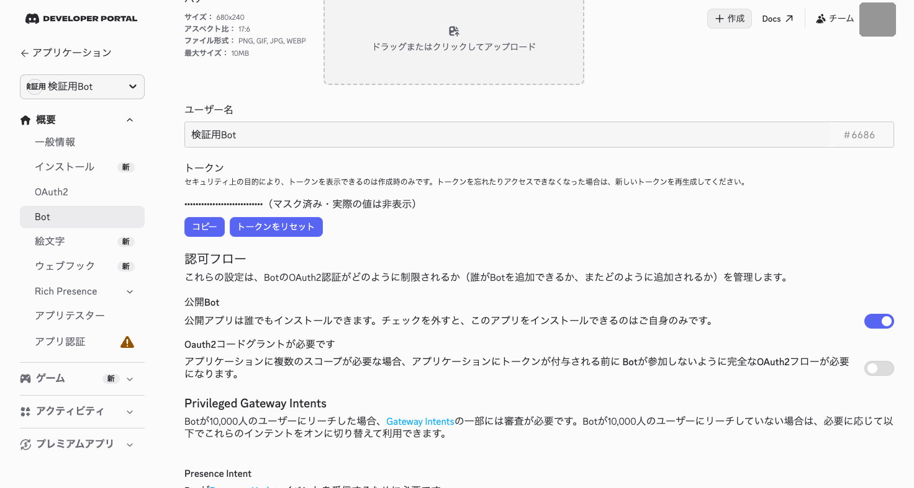This screenshot has width=914, height=488.
Task: Turn off the 公開Bot toggle
Action: 879,321
